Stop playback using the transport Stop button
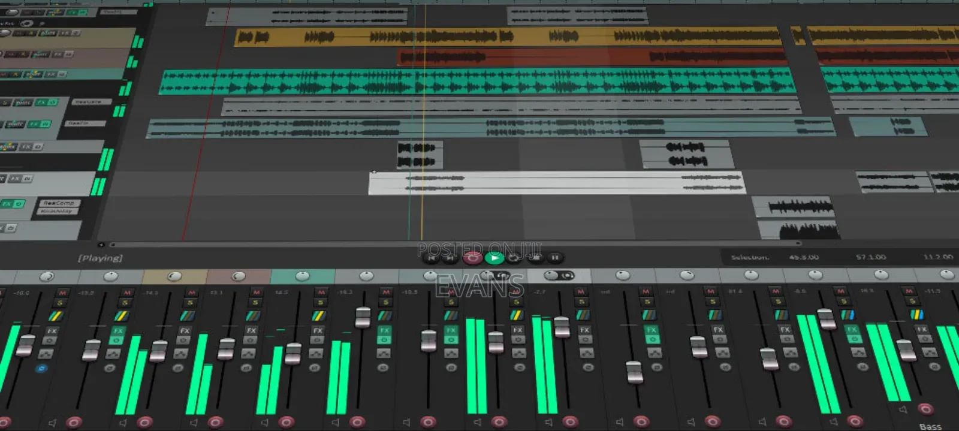 tap(535, 257)
